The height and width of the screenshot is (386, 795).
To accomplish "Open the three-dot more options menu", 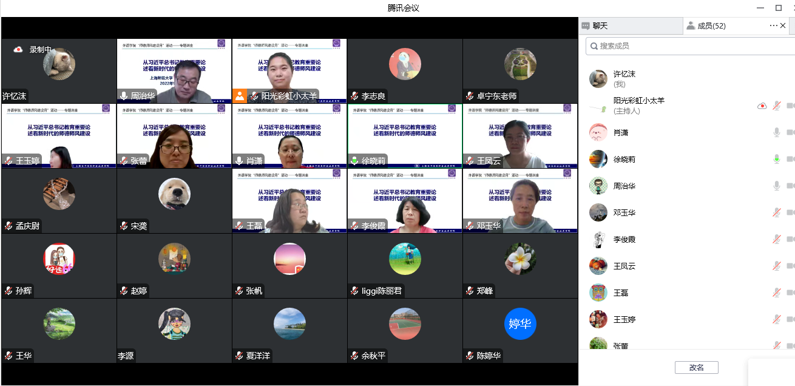I will tap(773, 25).
